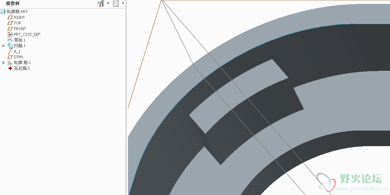
Task: Select the TOP datum plane label
Action: pyautogui.click(x=17, y=23)
